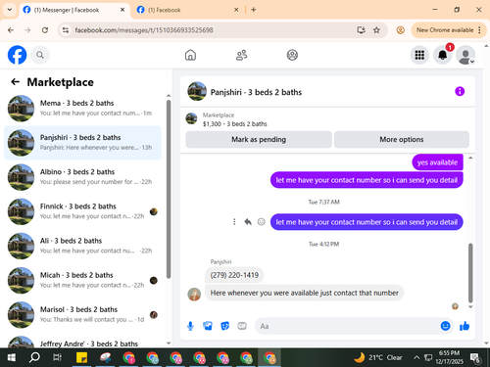Open Sticky Notes from the taskbar
This screenshot has height=367, width=490.
click(x=81, y=358)
